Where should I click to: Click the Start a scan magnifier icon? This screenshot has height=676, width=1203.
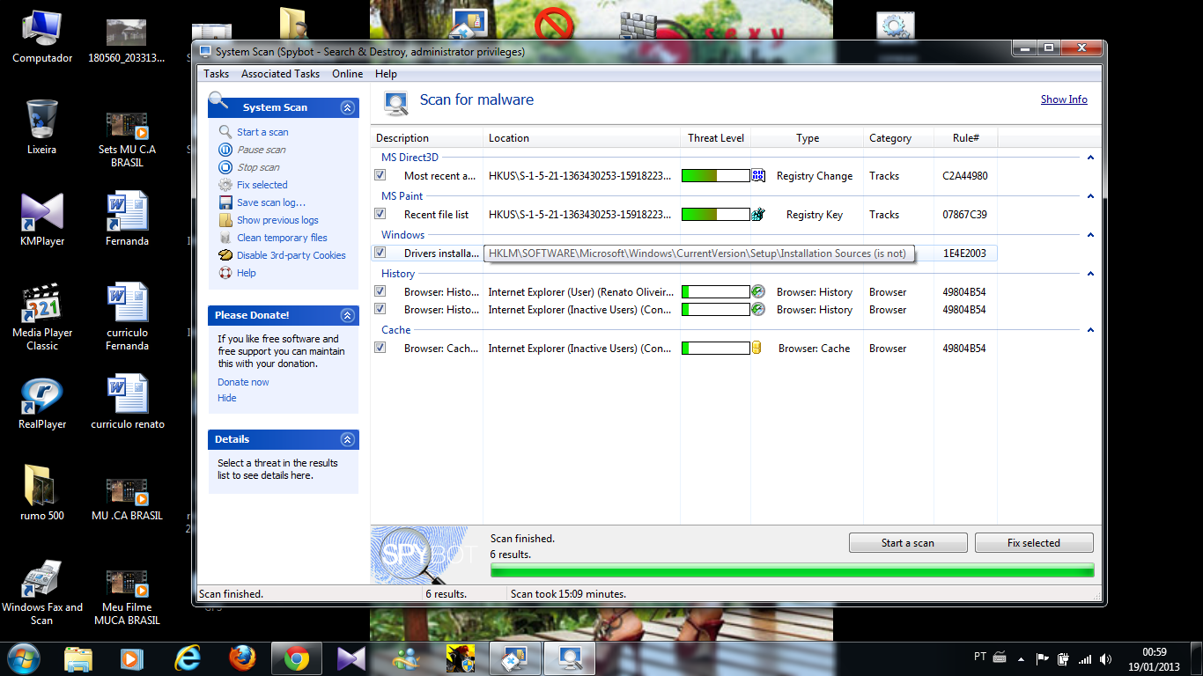tap(225, 132)
